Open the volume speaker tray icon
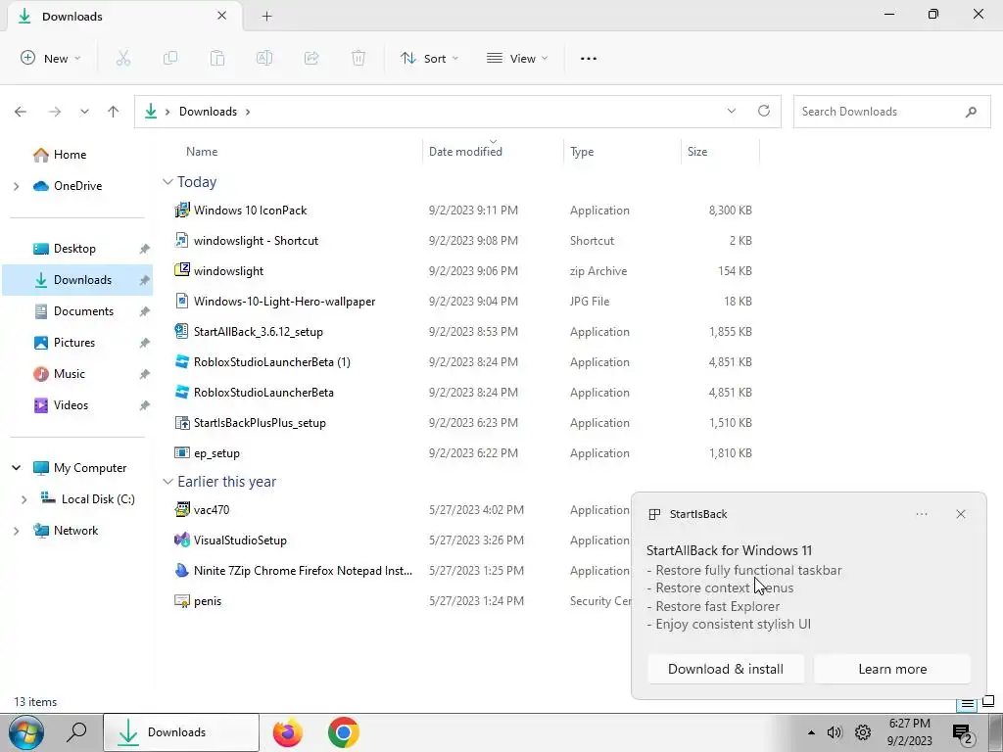This screenshot has width=1003, height=752. (x=835, y=732)
